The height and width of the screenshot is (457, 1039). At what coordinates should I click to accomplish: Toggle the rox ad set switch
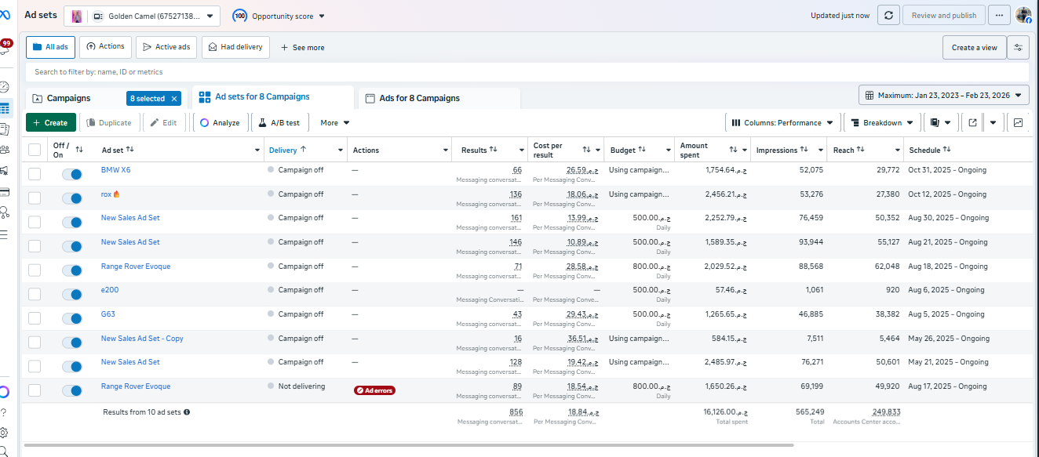pos(72,198)
